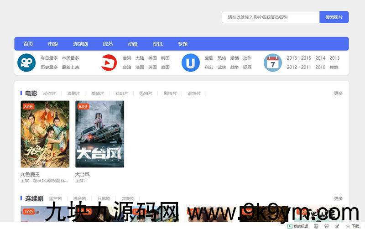Image resolution: width=365 pixels, height=229 pixels.
Task: Filter by year 2016 link
Action: tap(292, 58)
